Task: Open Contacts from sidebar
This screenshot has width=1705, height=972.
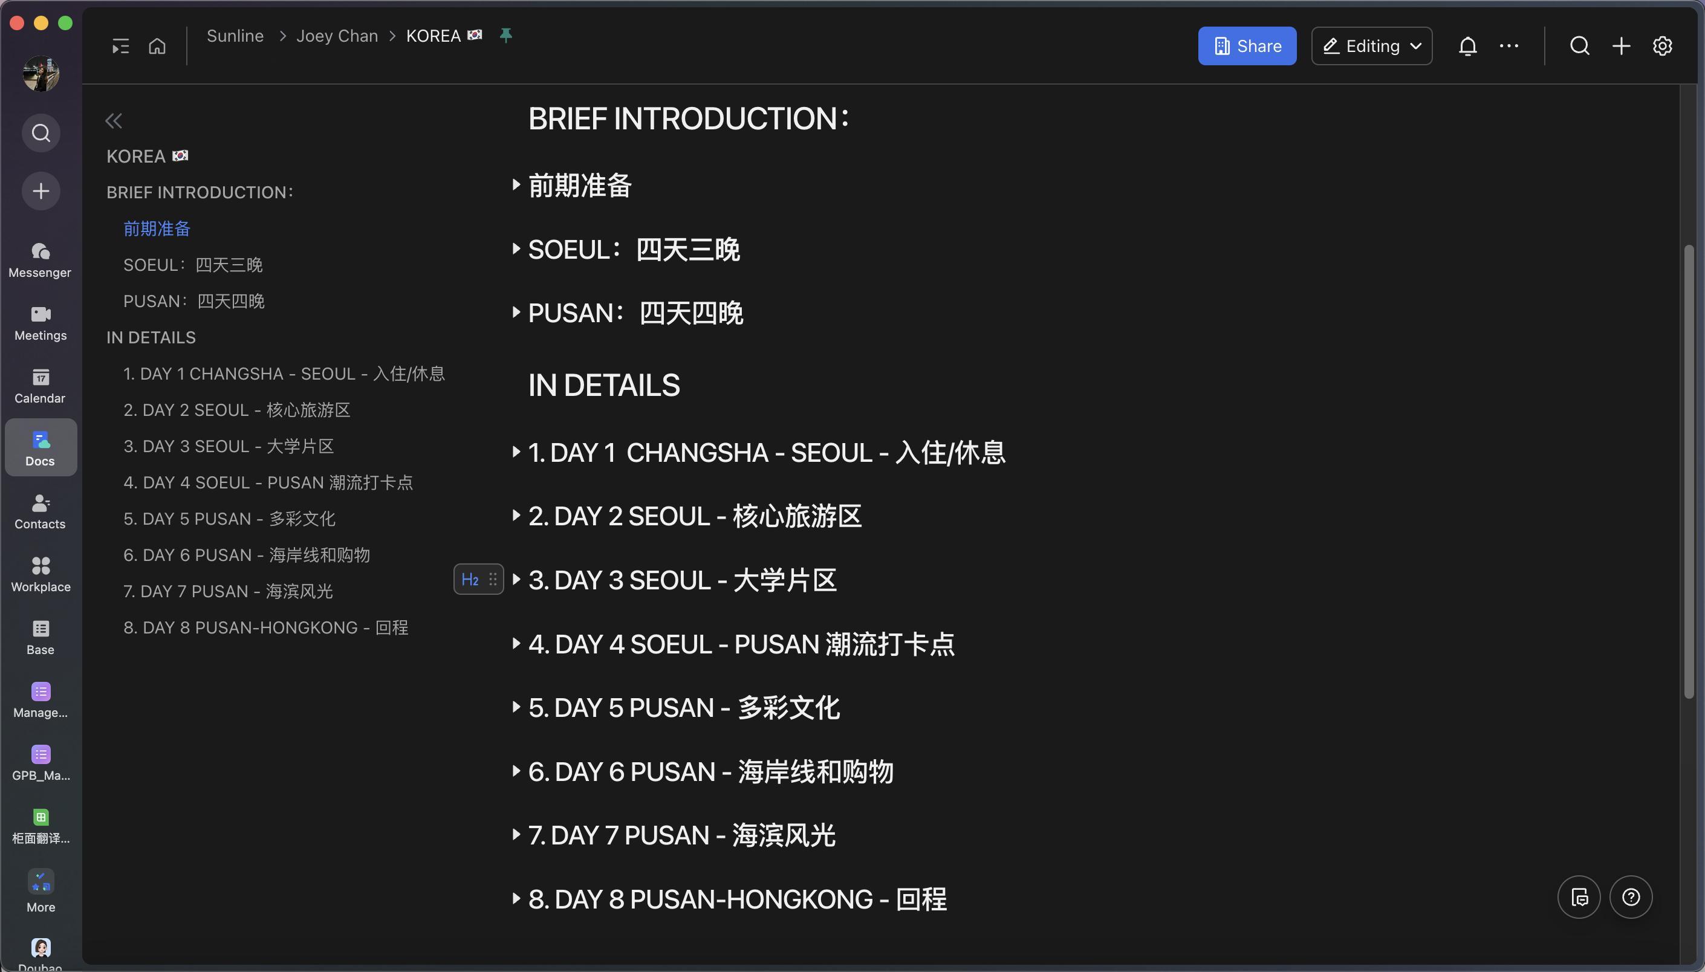Action: tap(40, 508)
